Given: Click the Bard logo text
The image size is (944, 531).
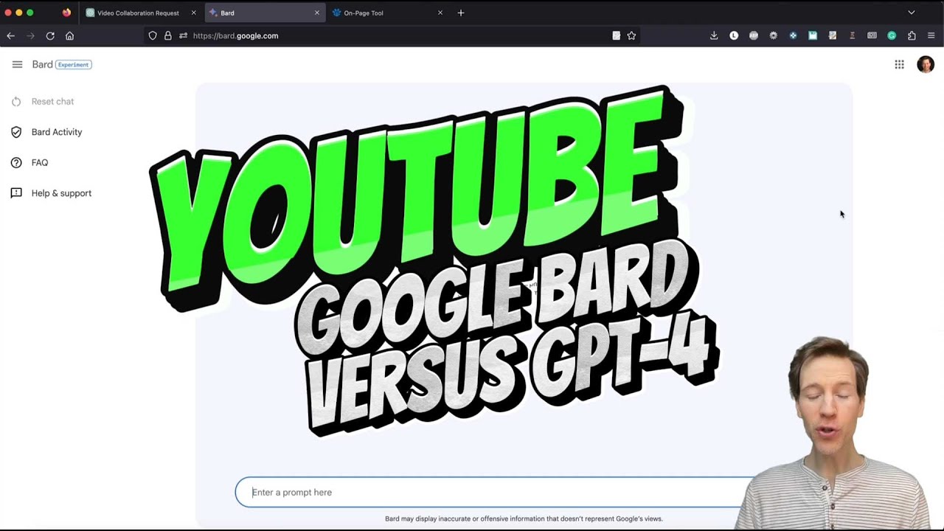Looking at the screenshot, I should (x=42, y=65).
